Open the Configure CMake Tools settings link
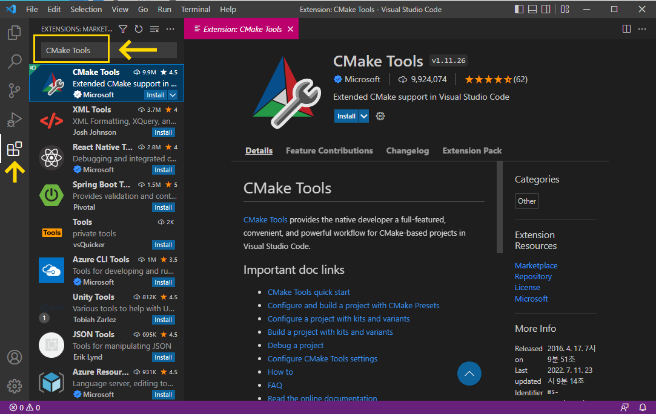Screen dimensions: 656x414 [x=322, y=358]
